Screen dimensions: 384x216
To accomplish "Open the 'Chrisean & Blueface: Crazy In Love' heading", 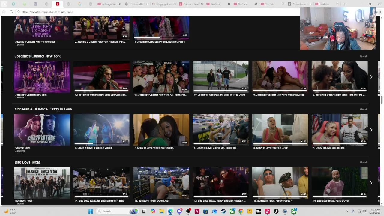I will [x=43, y=109].
